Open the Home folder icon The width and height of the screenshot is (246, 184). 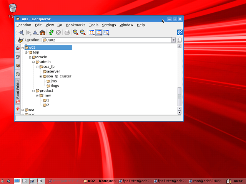coord(43,33)
